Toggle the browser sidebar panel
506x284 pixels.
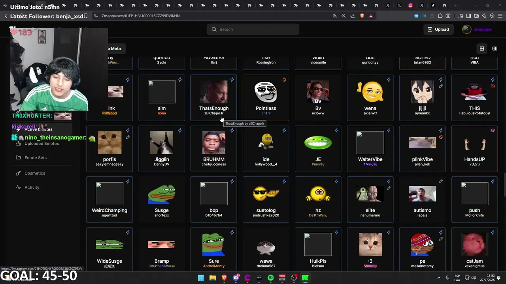coord(468,16)
